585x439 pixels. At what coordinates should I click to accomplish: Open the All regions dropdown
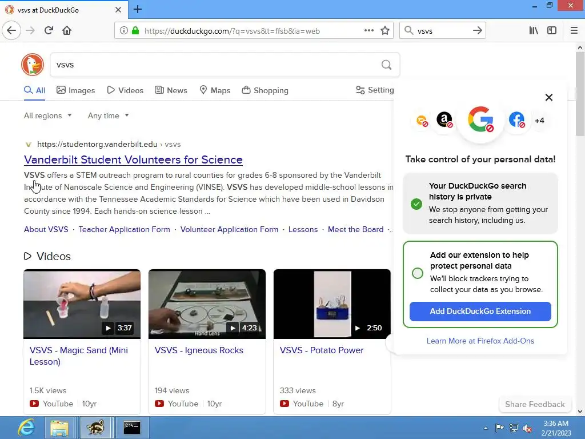pos(48,115)
